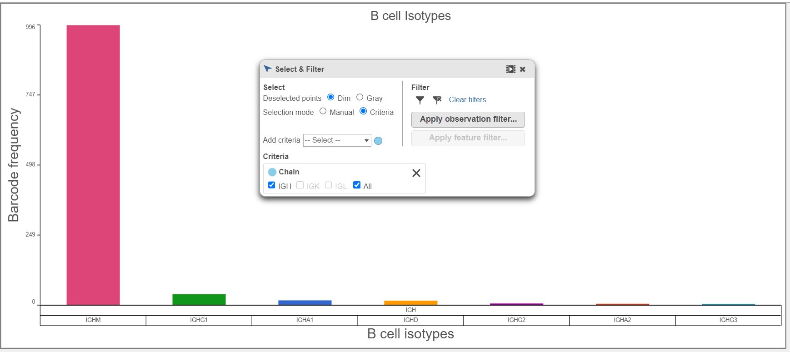Switch selection mode to Manual

tap(323, 111)
